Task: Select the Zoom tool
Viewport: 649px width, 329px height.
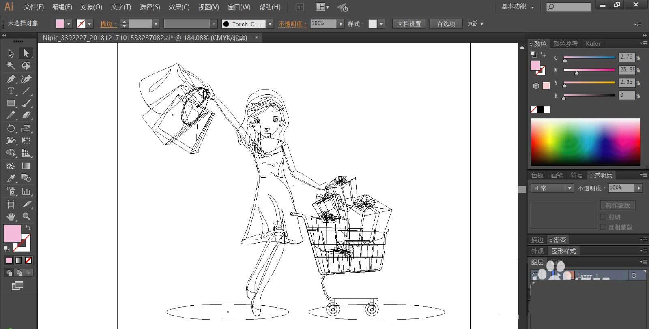Action: tap(26, 216)
